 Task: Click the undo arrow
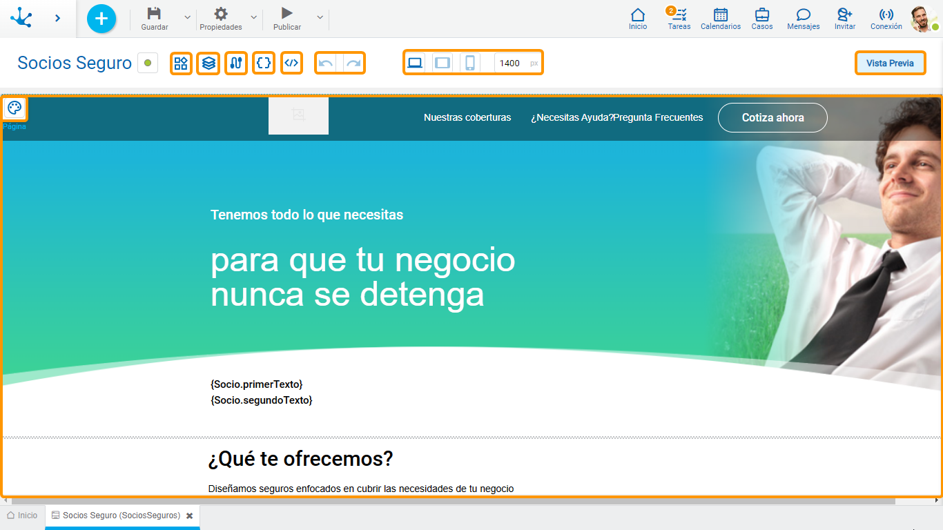(327, 63)
